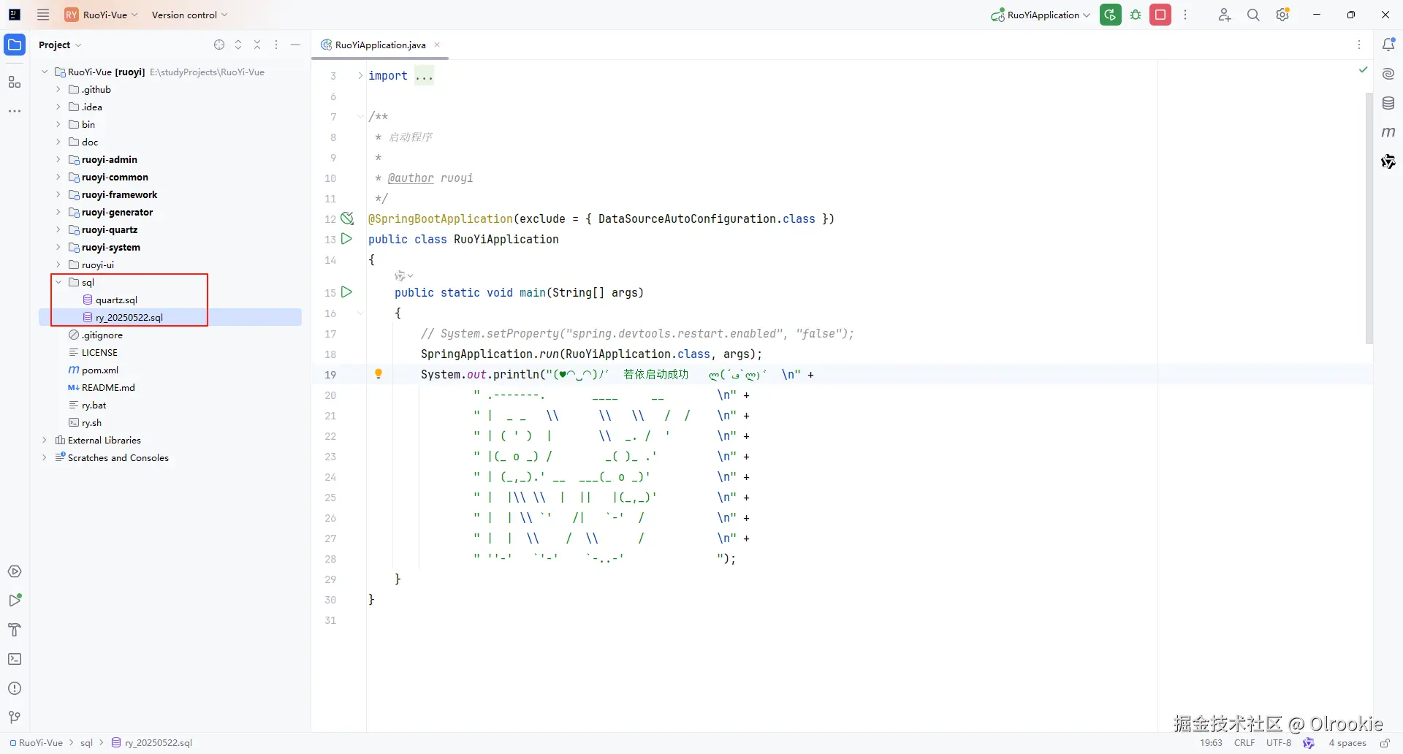
Task: Open Project panel options menu
Action: 276,45
